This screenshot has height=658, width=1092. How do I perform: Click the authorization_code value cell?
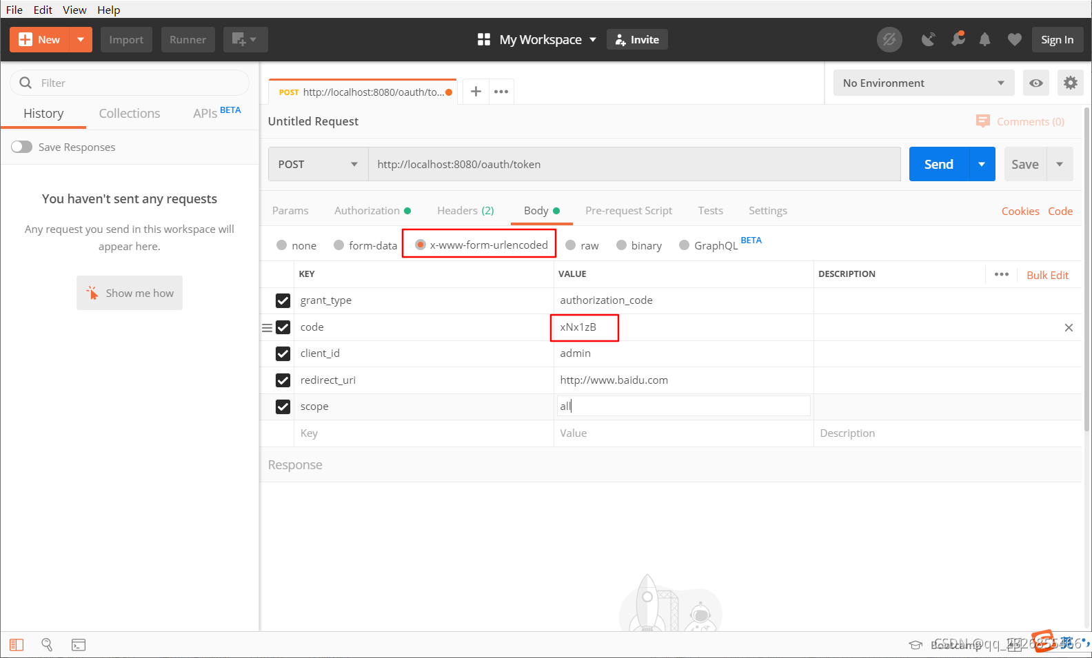click(683, 300)
